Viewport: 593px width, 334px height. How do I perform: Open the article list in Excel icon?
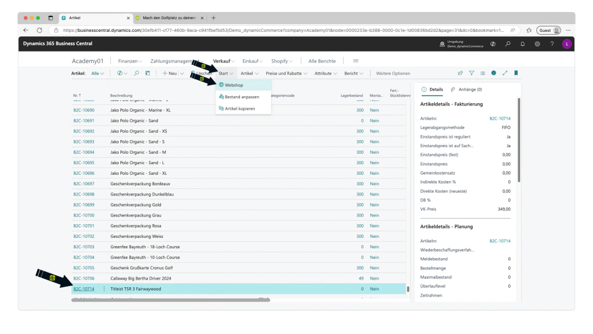pyautogui.click(x=148, y=74)
